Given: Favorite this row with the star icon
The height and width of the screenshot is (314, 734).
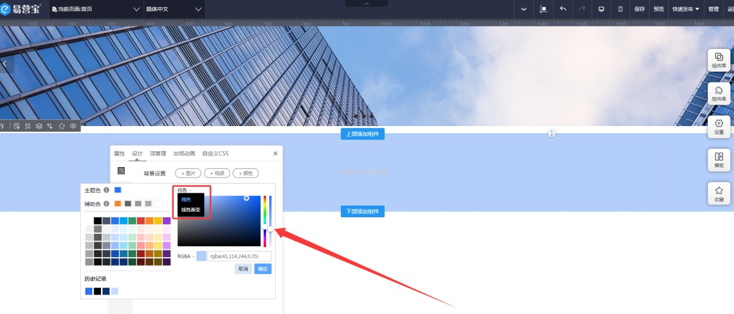Looking at the screenshot, I should 62,126.
